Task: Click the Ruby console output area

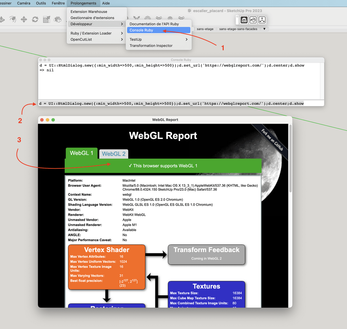Action: pyautogui.click(x=179, y=81)
